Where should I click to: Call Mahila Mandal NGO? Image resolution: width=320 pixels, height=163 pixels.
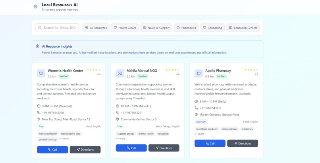pyautogui.click(x=131, y=148)
